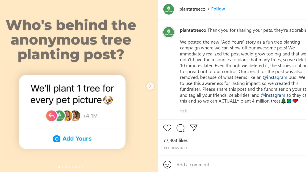Follow the plantatreeco account

pyautogui.click(x=218, y=9)
